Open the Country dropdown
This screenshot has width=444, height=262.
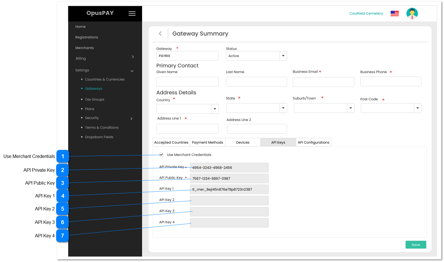pyautogui.click(x=215, y=109)
